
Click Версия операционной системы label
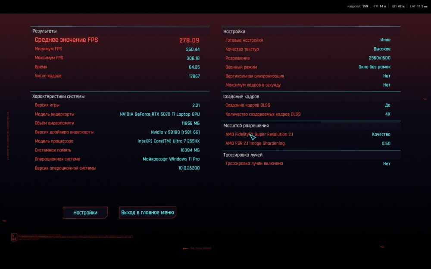click(65, 168)
